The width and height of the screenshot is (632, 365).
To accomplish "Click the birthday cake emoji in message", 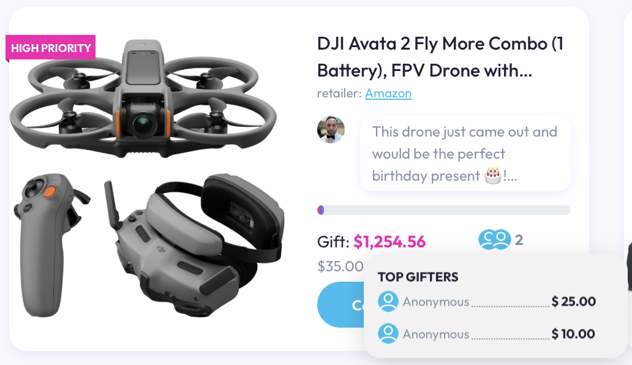I will click(x=492, y=176).
